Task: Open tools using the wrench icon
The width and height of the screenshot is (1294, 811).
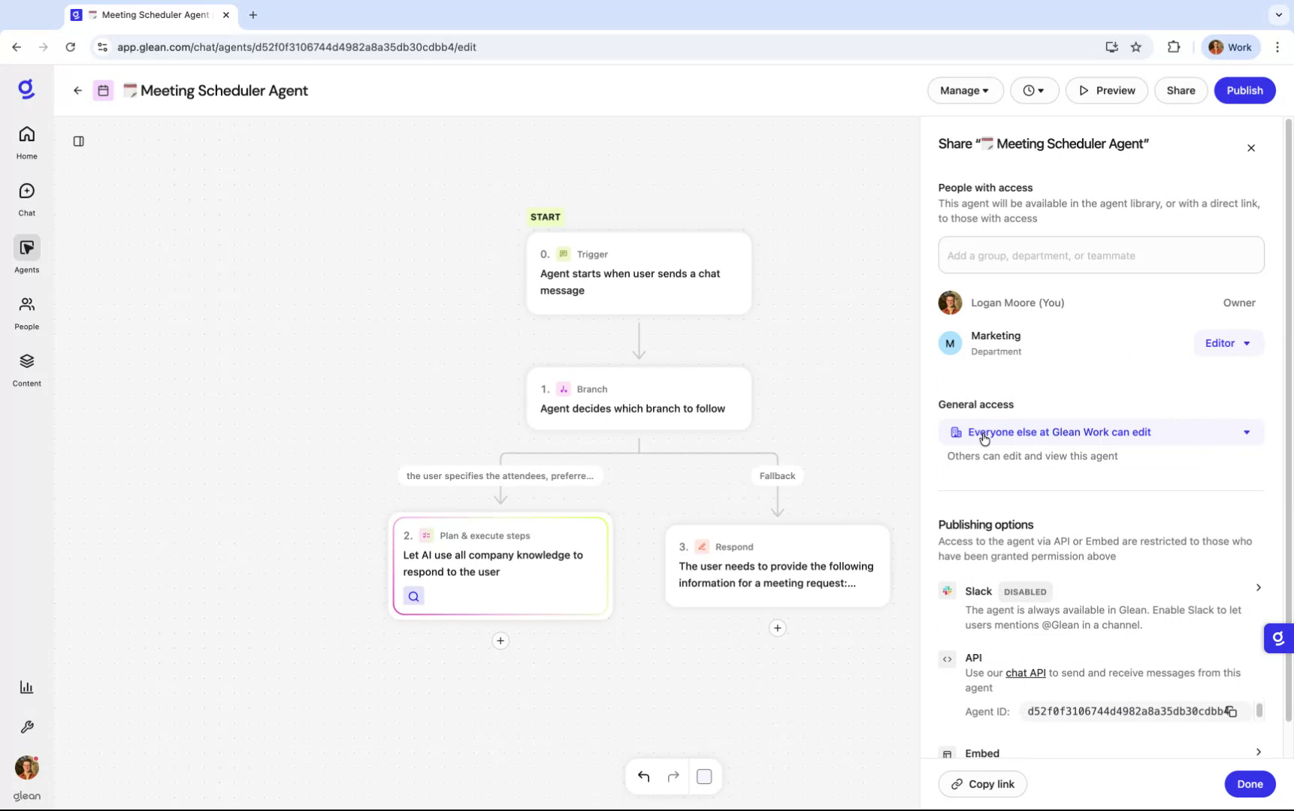Action: [26, 727]
